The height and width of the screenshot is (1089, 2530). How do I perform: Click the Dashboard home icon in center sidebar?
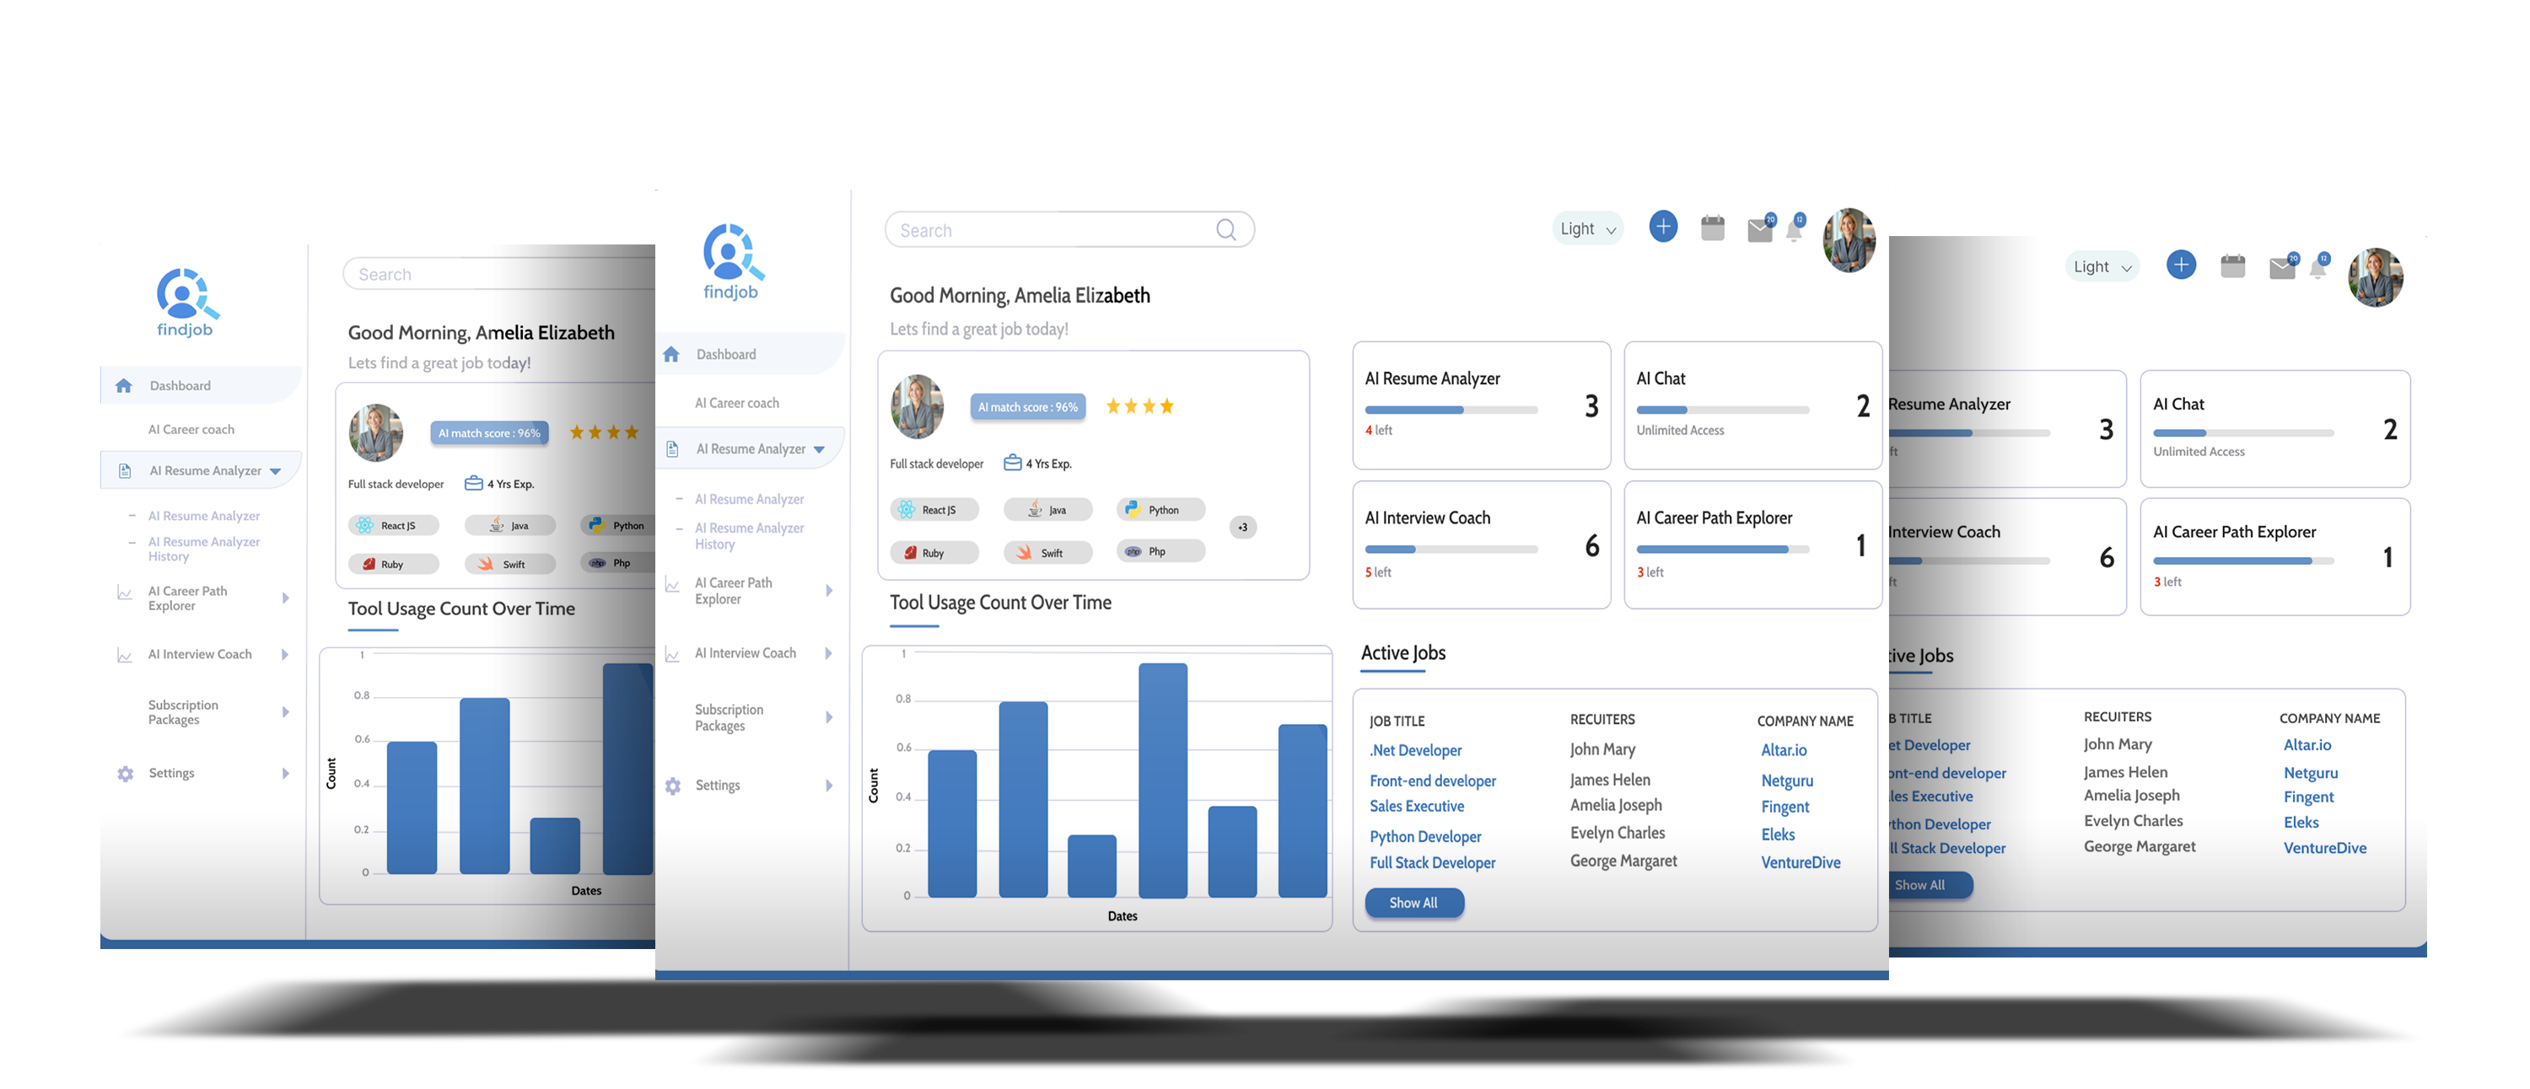tap(672, 355)
